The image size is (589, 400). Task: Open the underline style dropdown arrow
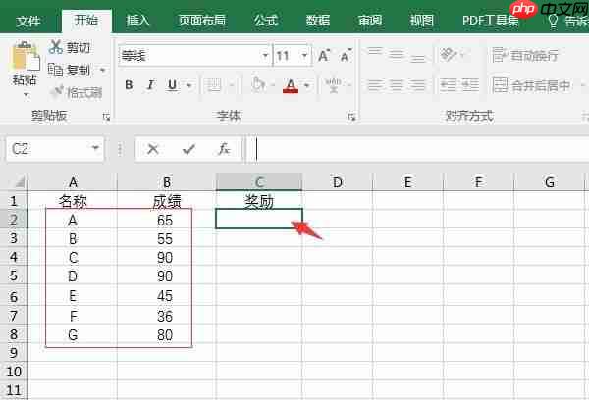click(x=189, y=86)
